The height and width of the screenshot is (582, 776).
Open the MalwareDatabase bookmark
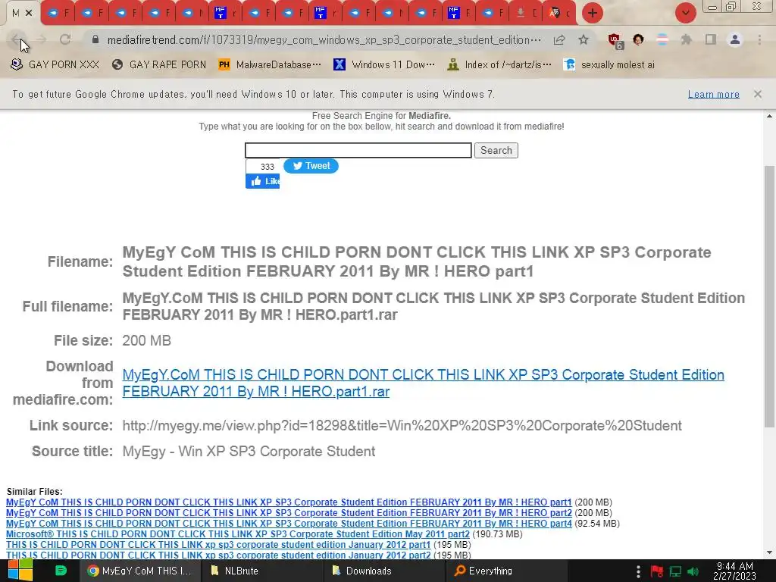(270, 65)
